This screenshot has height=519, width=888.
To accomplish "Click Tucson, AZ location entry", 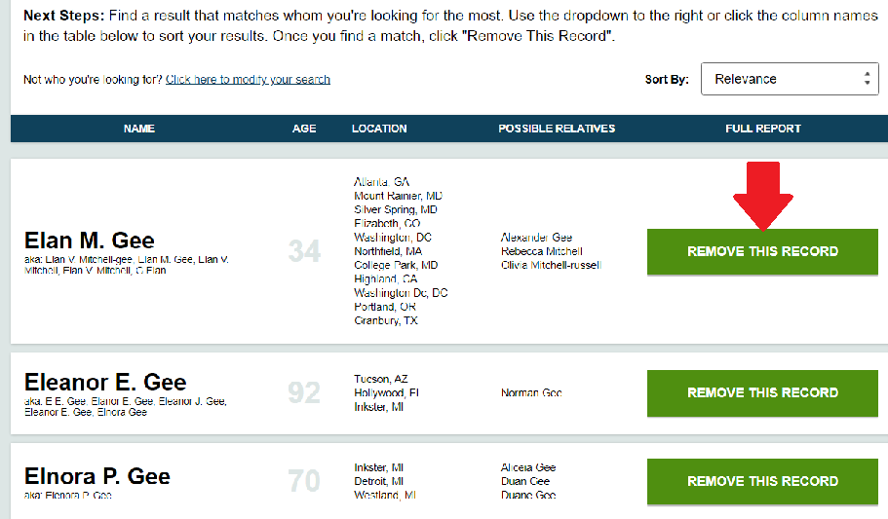I will [x=380, y=379].
